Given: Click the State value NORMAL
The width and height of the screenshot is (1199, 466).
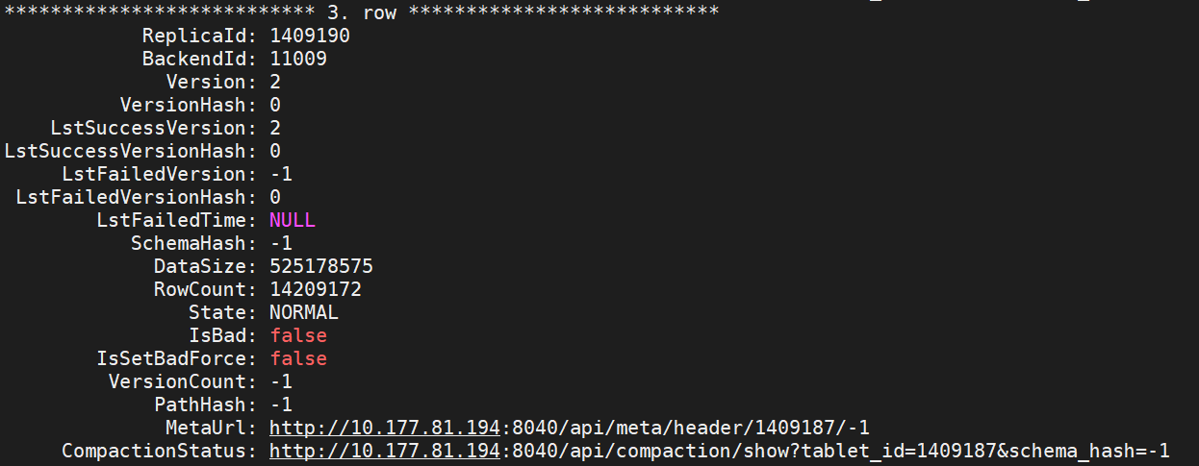Looking at the screenshot, I should (304, 312).
